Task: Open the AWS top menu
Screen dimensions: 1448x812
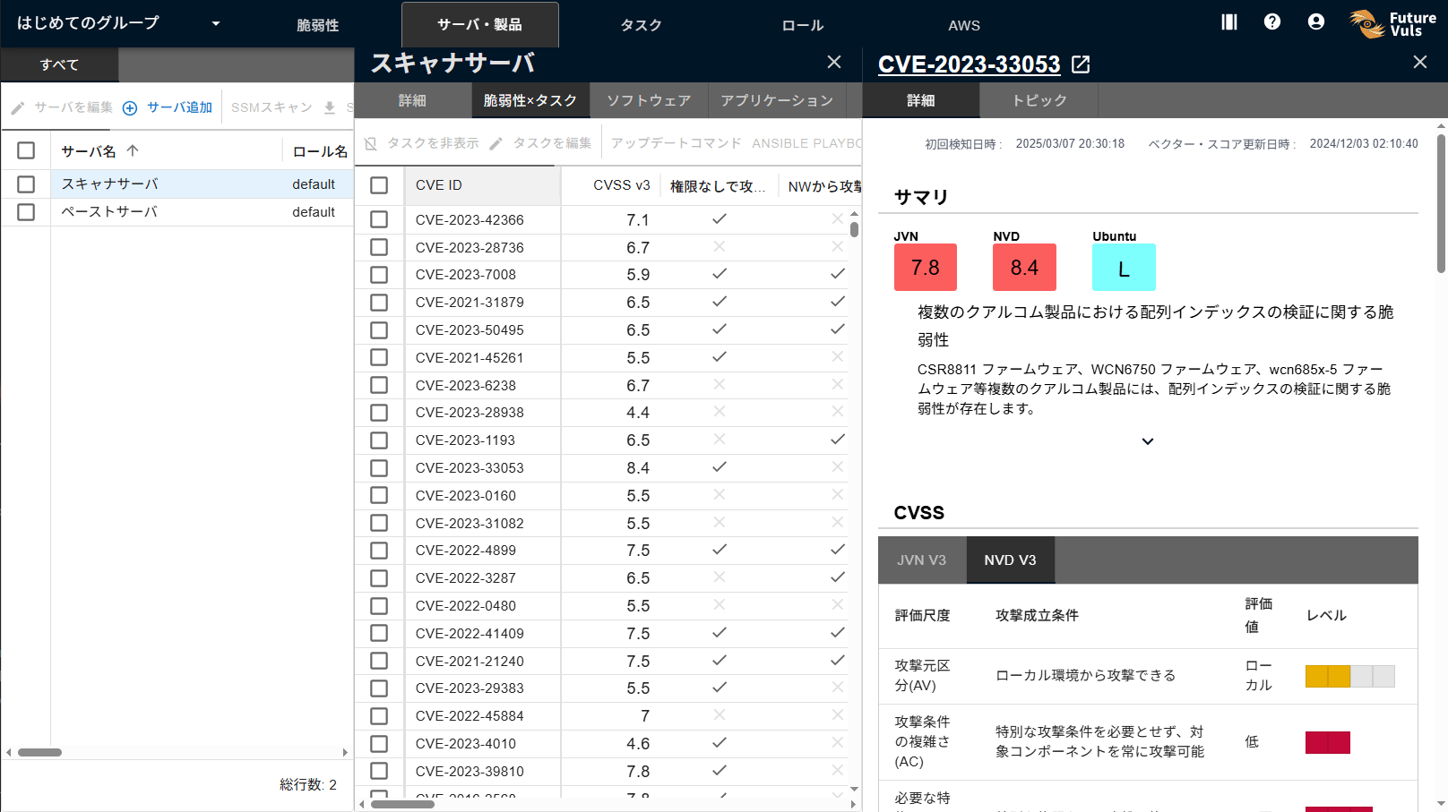Action: pyautogui.click(x=964, y=25)
